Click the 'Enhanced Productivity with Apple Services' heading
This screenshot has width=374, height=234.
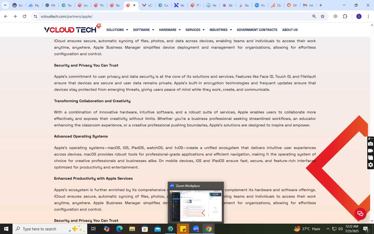click(x=93, y=178)
